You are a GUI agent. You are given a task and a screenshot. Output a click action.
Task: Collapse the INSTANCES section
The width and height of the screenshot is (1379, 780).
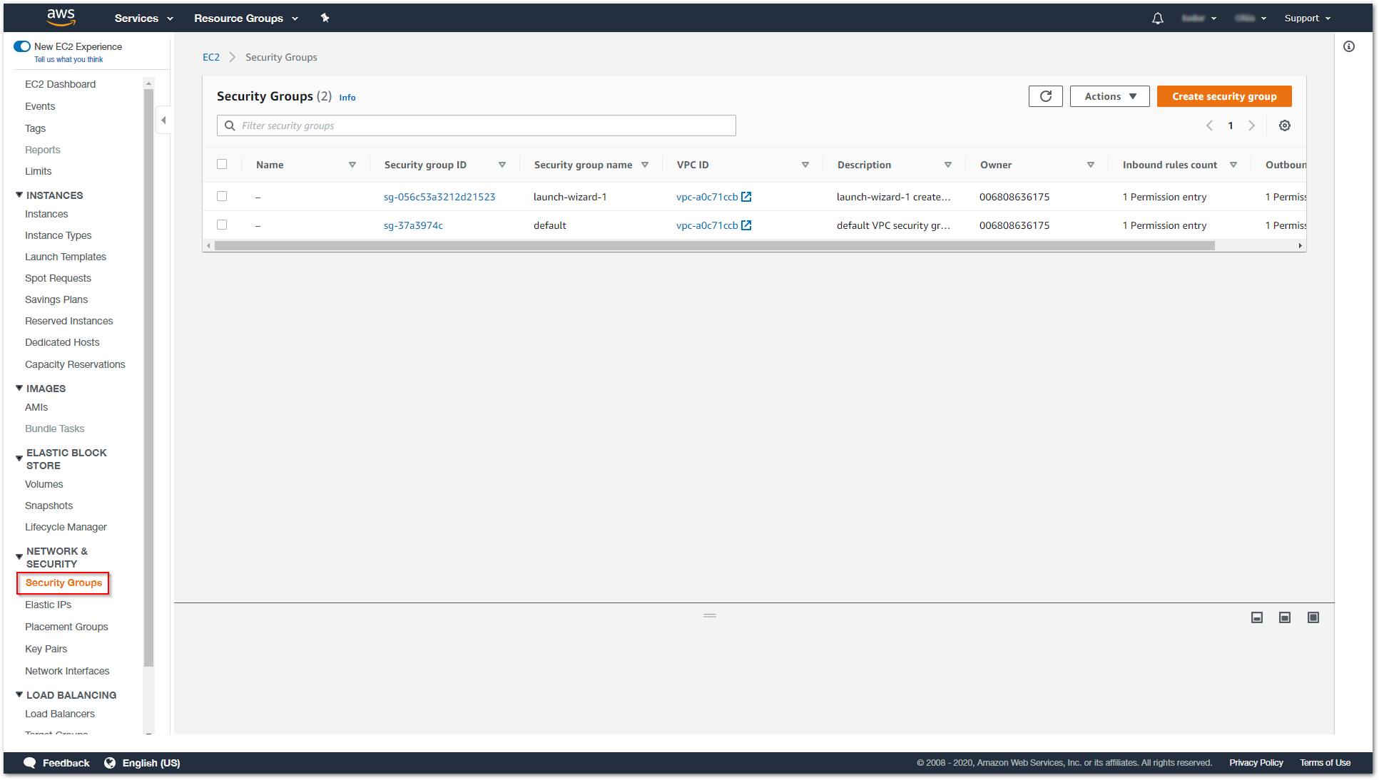[19, 195]
